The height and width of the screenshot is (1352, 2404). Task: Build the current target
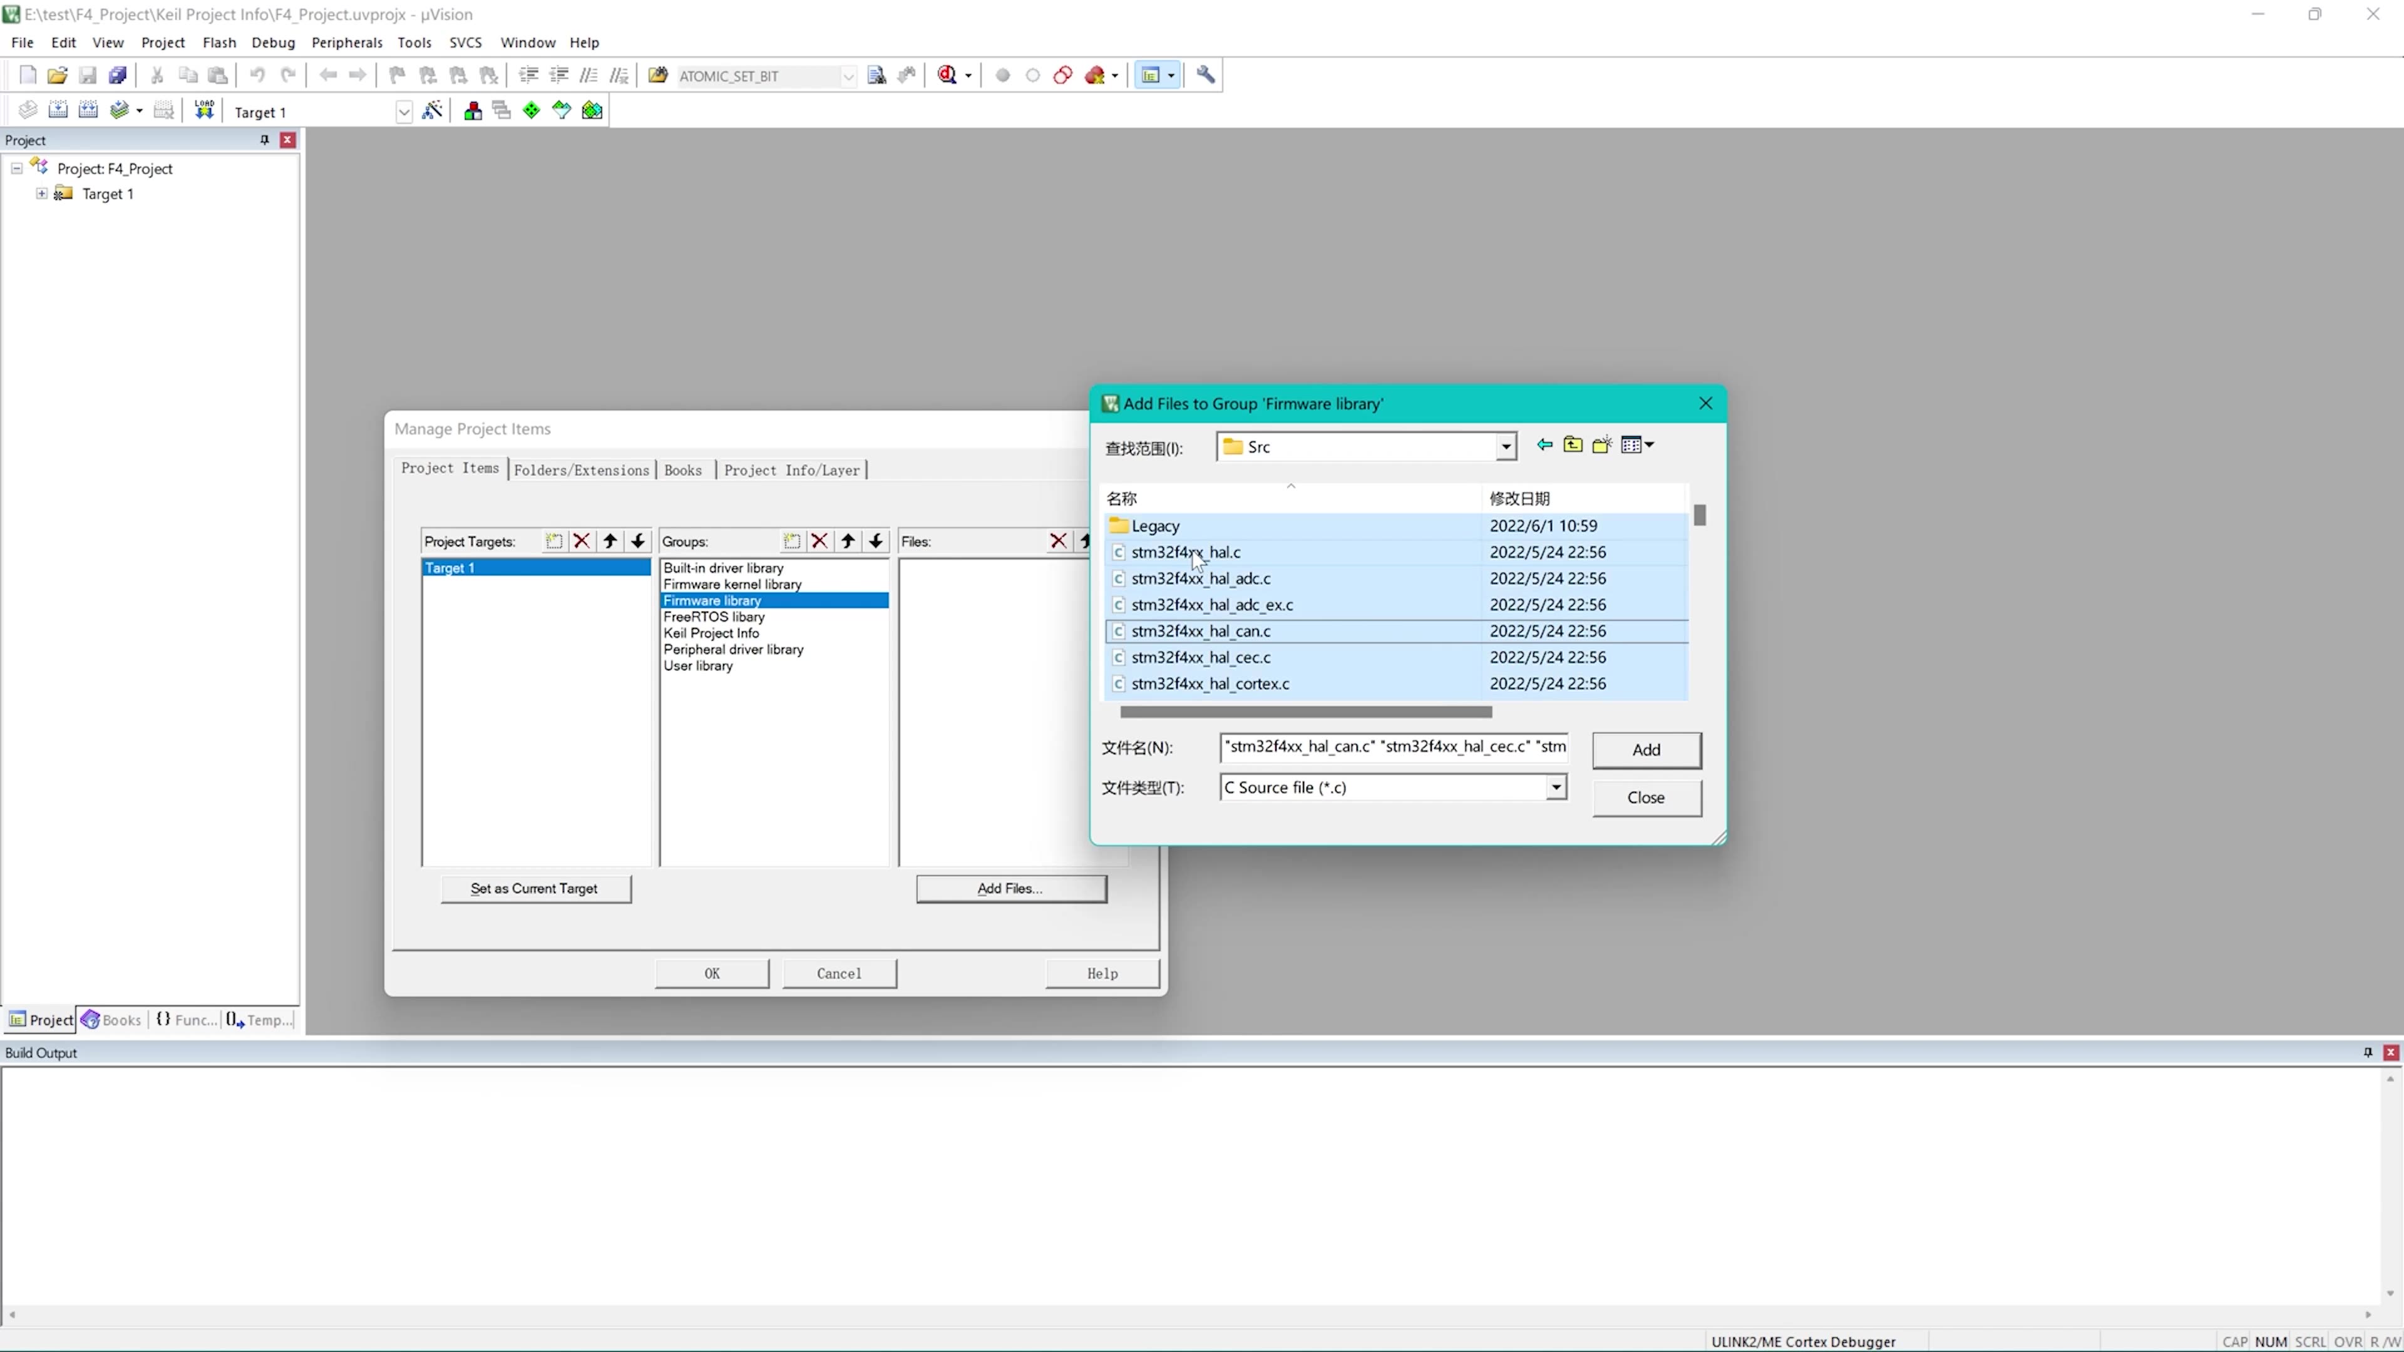click(58, 109)
